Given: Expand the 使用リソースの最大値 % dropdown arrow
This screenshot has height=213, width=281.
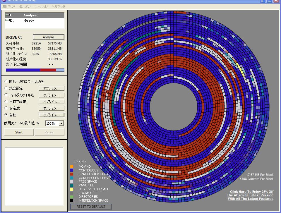Looking at the screenshot, I should click(x=61, y=123).
